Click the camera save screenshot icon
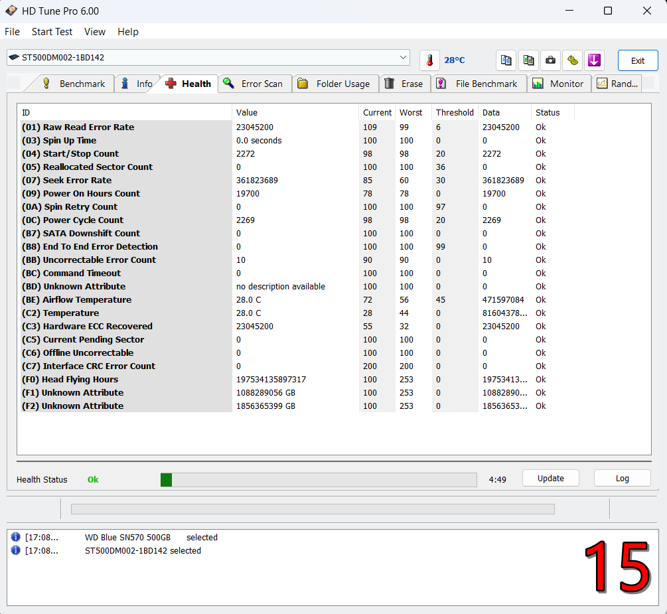 pyautogui.click(x=550, y=60)
